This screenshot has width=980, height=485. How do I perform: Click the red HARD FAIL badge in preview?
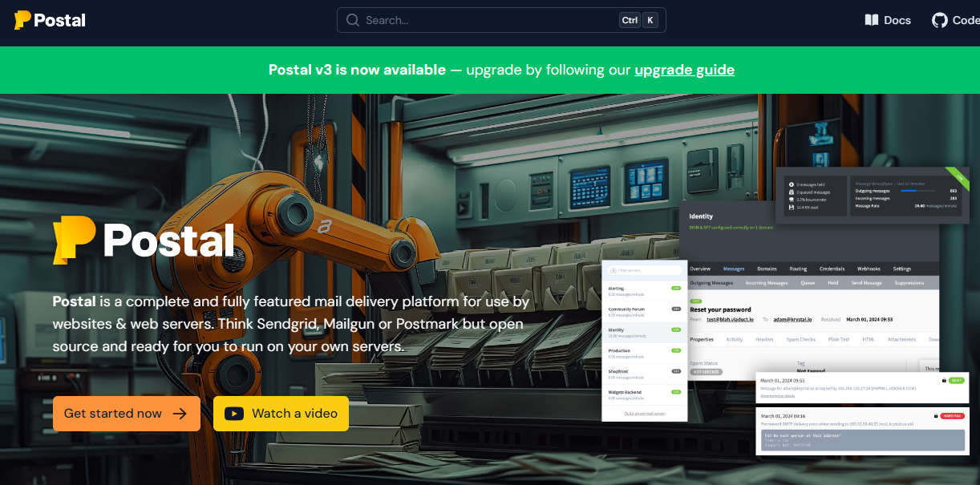click(952, 416)
